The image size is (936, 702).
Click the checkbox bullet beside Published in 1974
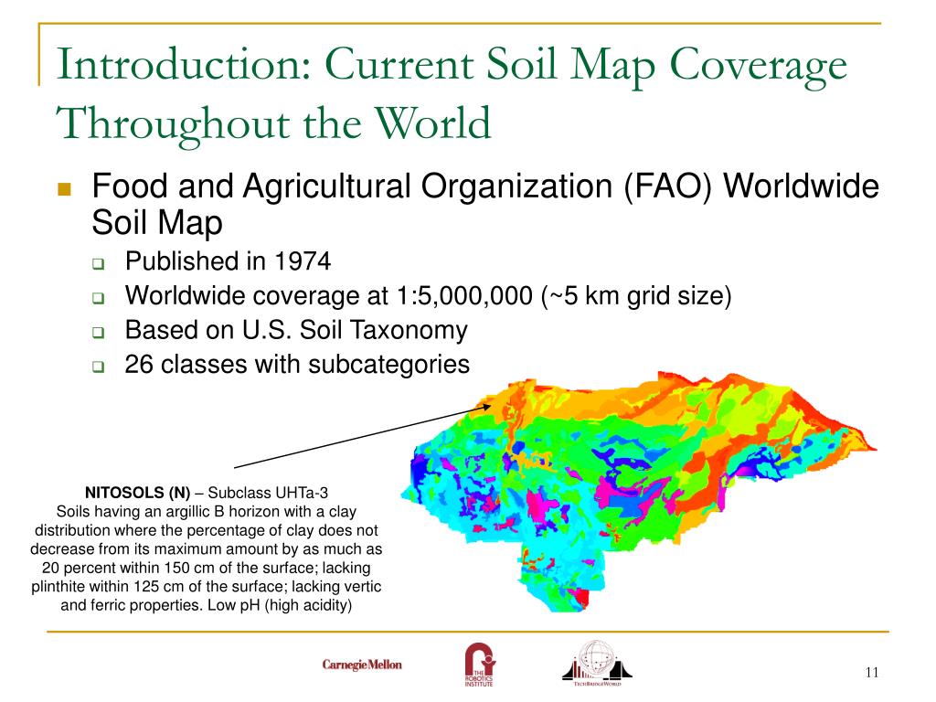point(99,263)
